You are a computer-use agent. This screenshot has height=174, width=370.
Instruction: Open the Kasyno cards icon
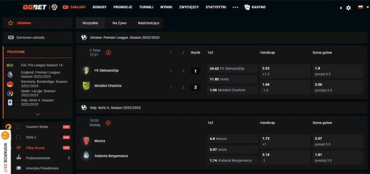click(x=247, y=7)
